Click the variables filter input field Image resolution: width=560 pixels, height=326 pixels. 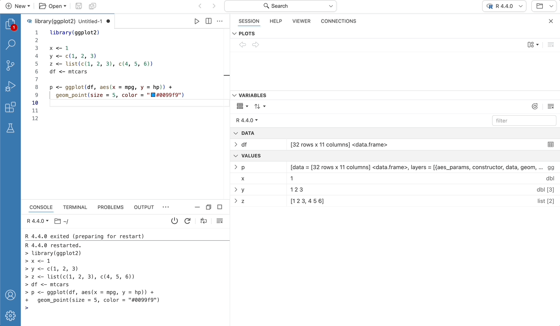[x=524, y=121]
